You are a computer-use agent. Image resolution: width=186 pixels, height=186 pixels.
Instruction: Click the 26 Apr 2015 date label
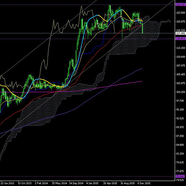[110, 183]
